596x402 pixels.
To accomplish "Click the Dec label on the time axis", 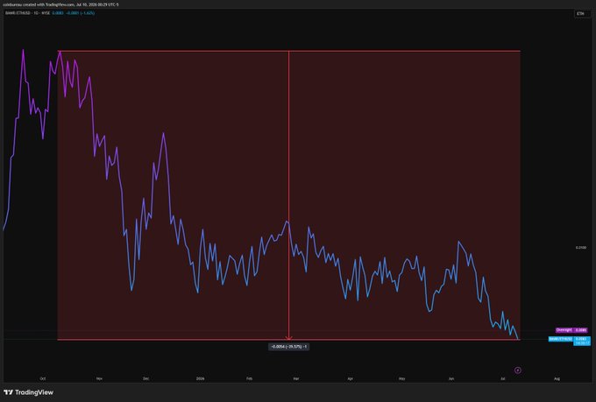I will click(x=146, y=378).
